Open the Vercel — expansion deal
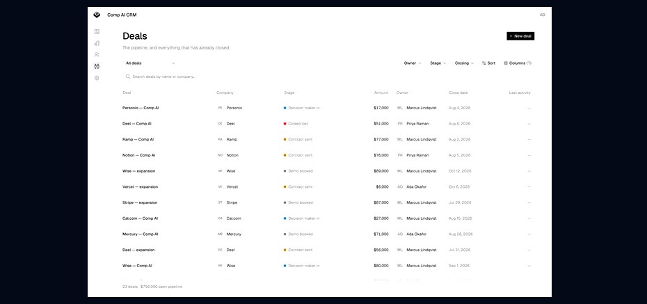The width and height of the screenshot is (647, 304). [141, 187]
